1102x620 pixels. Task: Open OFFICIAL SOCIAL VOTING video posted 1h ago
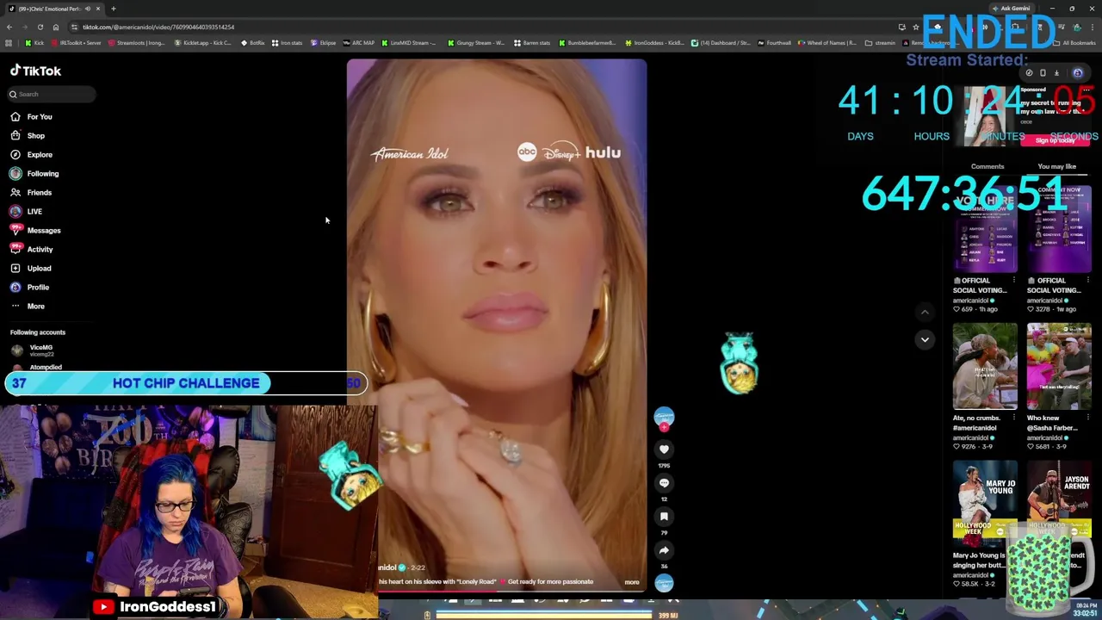tap(985, 228)
